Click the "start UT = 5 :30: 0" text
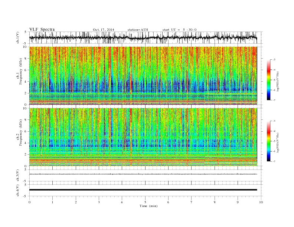This screenshot has height=227, width=294. [179, 30]
